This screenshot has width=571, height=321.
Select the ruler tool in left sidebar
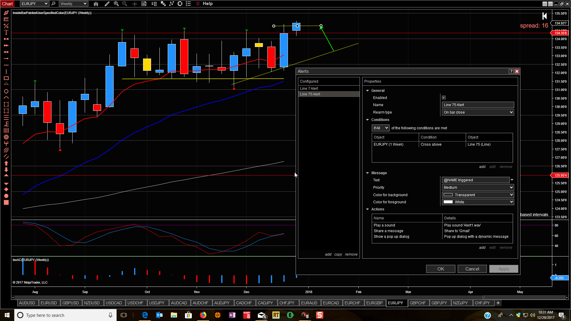click(6, 19)
